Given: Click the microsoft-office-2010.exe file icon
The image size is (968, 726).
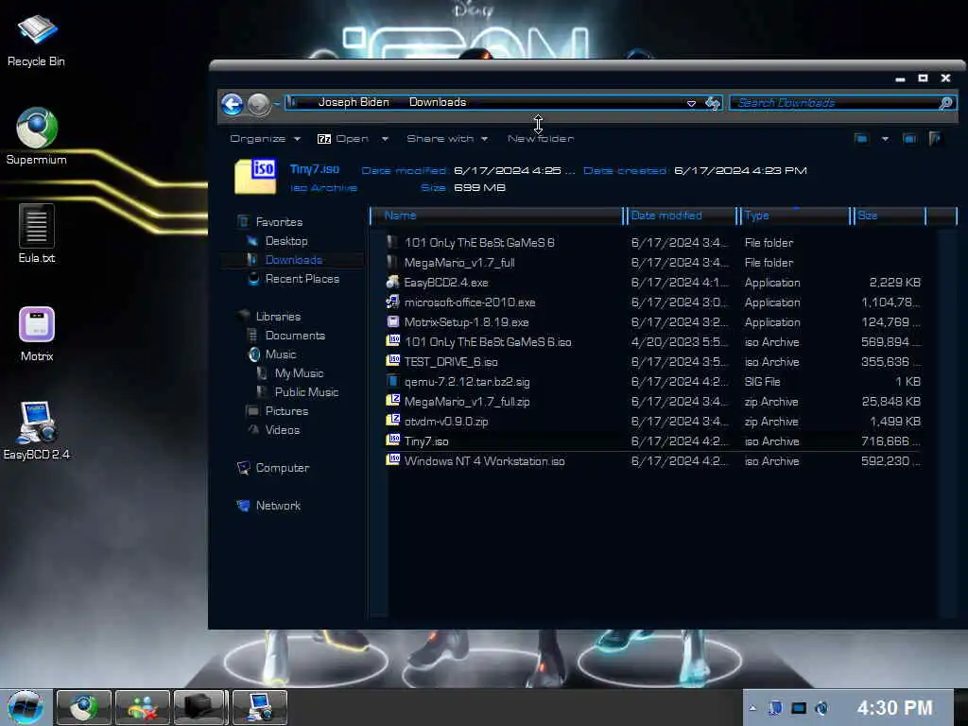Looking at the screenshot, I should click(x=392, y=302).
